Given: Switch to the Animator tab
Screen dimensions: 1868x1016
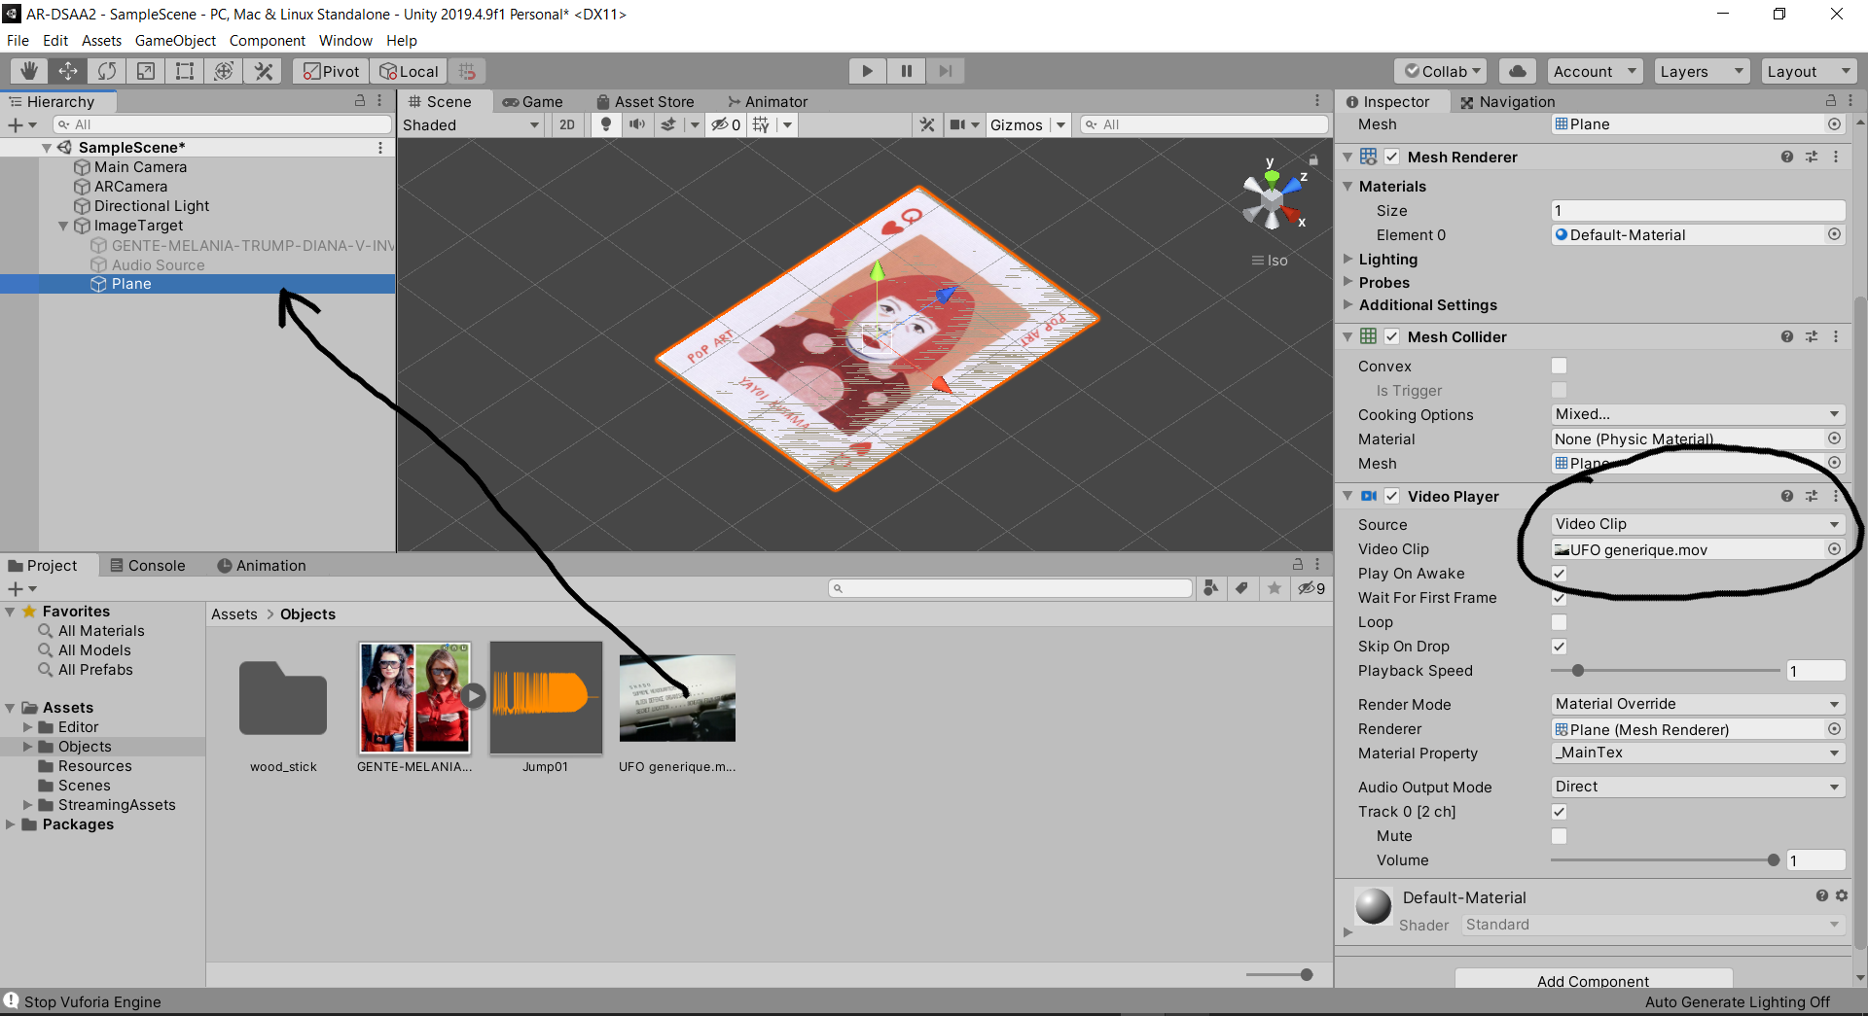Looking at the screenshot, I should point(768,101).
